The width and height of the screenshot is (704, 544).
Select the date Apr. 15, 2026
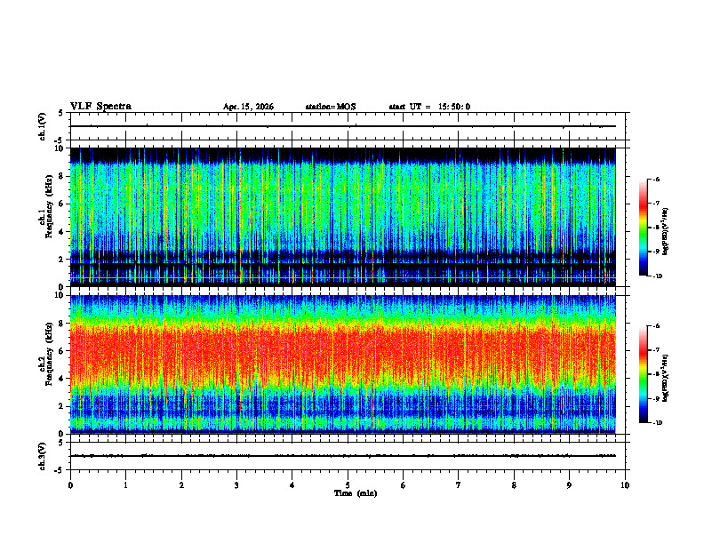tap(248, 107)
